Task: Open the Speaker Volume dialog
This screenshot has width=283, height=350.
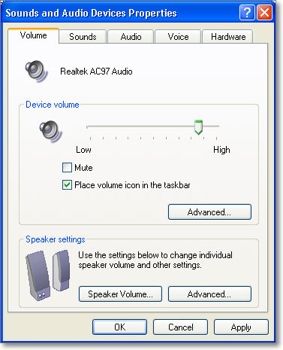Action: 120,294
